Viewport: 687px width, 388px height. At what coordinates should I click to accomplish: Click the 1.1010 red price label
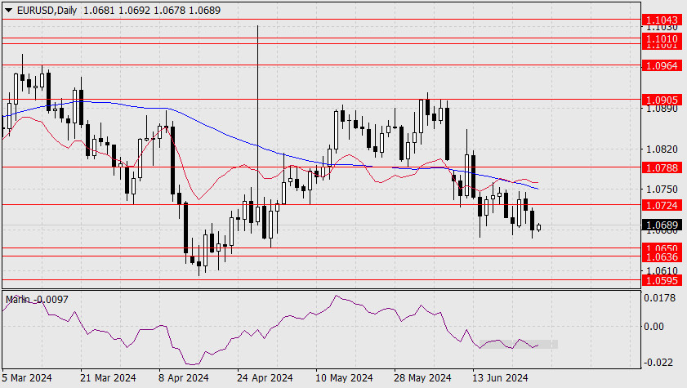[x=662, y=38]
